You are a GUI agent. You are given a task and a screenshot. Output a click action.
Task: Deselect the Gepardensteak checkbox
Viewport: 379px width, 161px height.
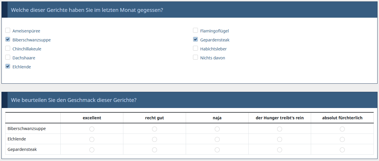coord(196,39)
